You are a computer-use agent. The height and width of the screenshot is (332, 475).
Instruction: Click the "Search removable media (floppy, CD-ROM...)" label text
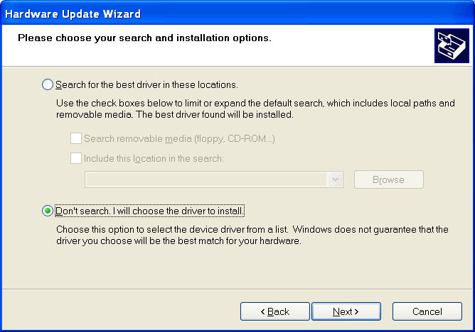[179, 138]
